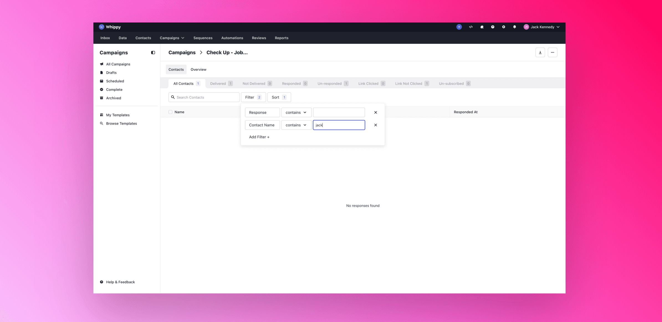This screenshot has height=322, width=662.
Task: Switch to the Overview tab
Action: click(198, 69)
